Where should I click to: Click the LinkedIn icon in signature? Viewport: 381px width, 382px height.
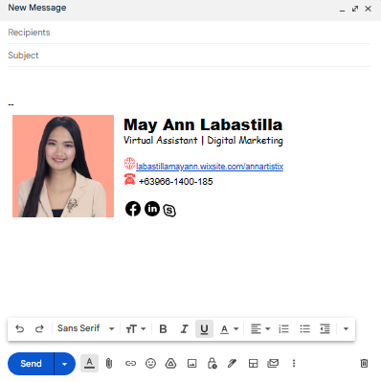[x=152, y=209]
